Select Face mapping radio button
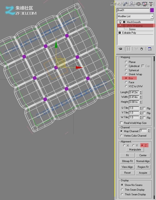Viewport: 156px width, 200px height. click(126, 82)
